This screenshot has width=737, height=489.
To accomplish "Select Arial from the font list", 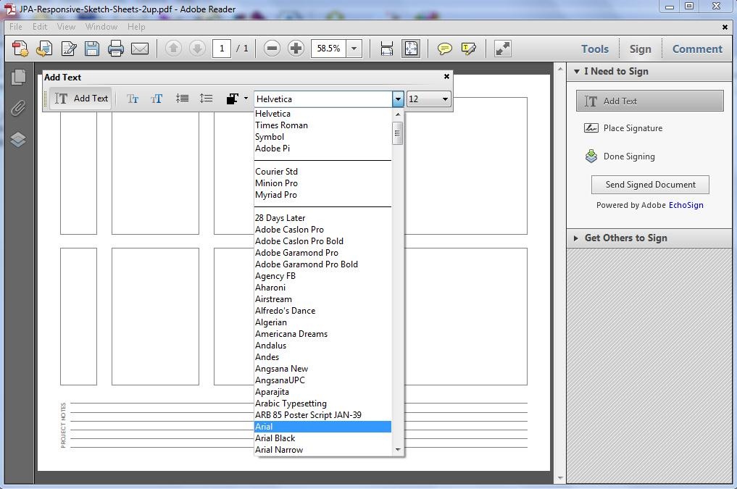I will [322, 427].
